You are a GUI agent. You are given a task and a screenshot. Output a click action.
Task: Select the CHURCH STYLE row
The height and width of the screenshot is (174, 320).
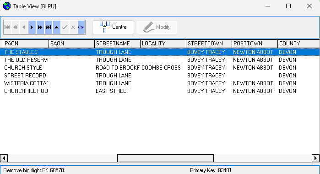click(x=160, y=68)
